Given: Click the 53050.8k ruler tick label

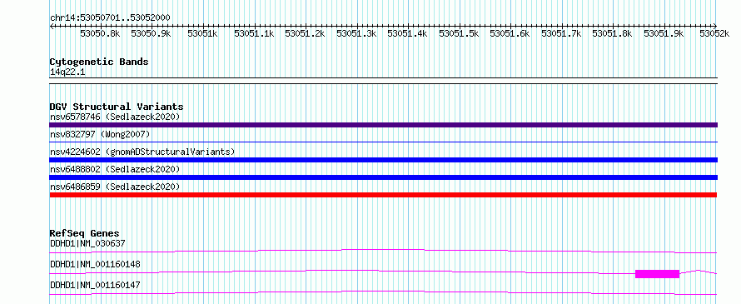Looking at the screenshot, I should coord(100,33).
